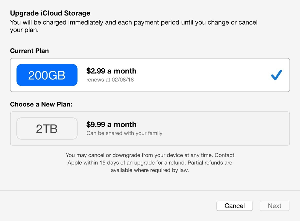Click the refund policy paragraph
This screenshot has height=221, width=300.
point(150,163)
